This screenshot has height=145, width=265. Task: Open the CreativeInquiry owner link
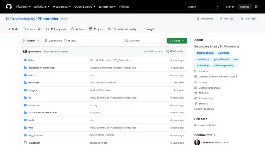coord(23,19)
